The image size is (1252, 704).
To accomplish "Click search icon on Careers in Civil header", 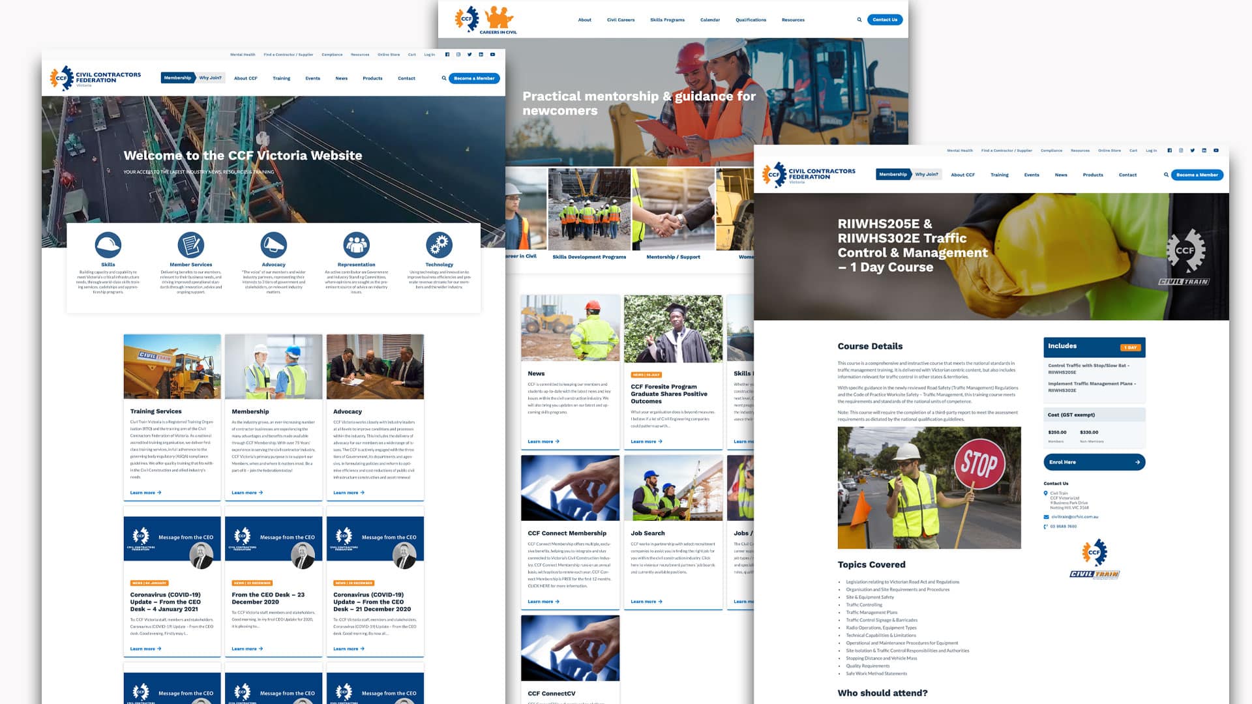I will pyautogui.click(x=859, y=20).
